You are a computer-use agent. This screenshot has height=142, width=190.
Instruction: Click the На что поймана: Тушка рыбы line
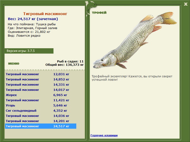point(32,24)
